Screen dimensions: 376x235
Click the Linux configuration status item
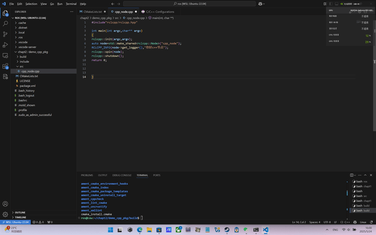coord(363,222)
